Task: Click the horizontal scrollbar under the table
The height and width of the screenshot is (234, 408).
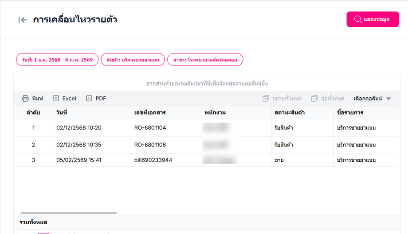Action: (x=69, y=213)
